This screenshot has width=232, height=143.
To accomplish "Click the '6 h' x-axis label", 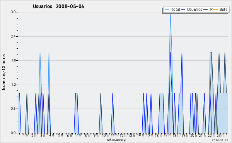I will 69,135.
